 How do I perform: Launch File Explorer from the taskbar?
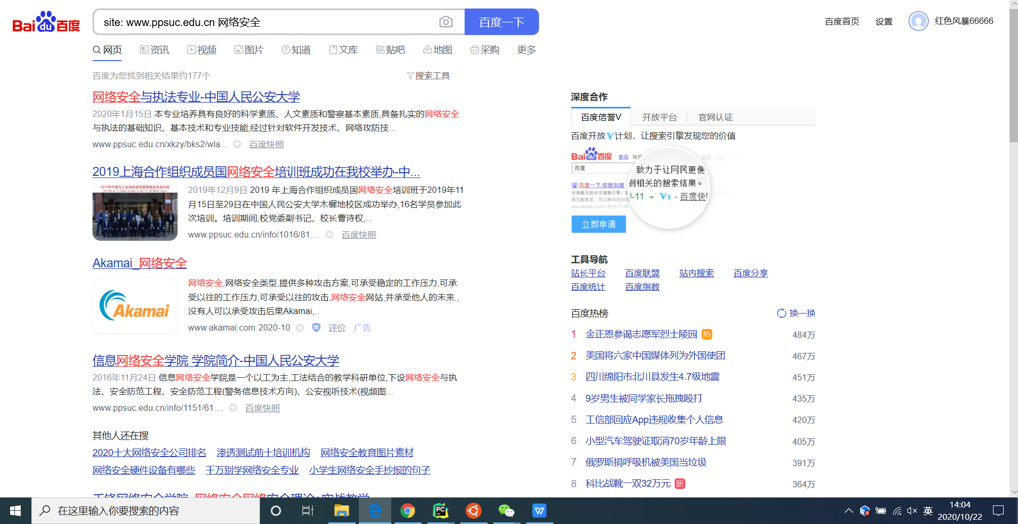tap(341, 511)
